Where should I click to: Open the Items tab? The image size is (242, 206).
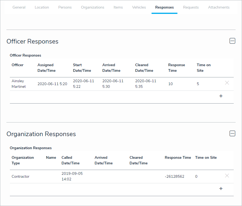[x=118, y=7]
